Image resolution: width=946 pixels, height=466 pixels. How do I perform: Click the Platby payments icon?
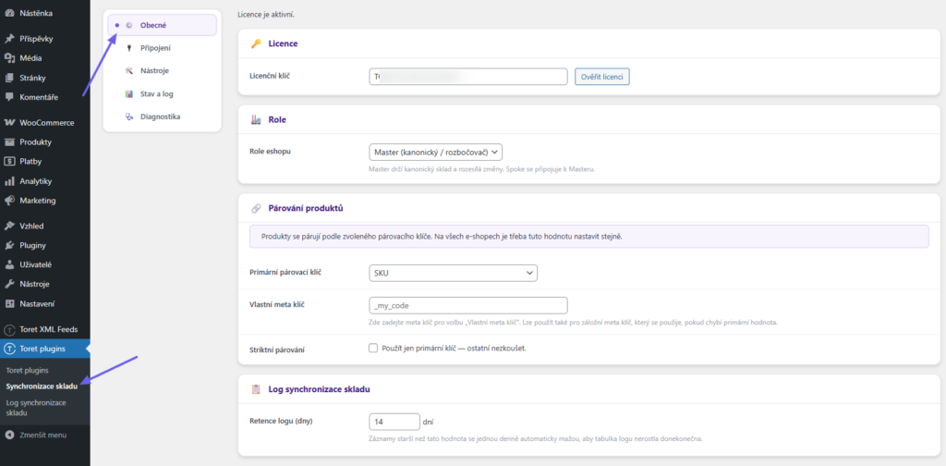click(x=9, y=161)
